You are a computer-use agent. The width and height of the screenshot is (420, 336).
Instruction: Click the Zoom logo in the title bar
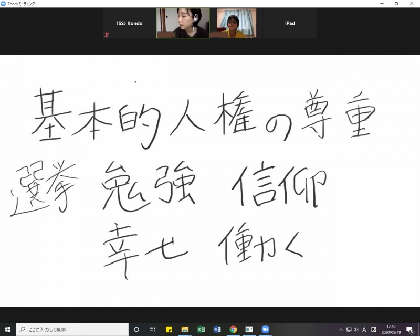[4, 3]
